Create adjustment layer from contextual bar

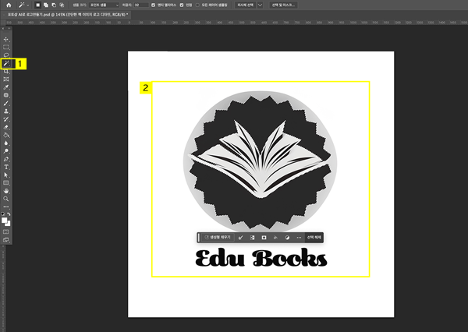tap(287, 238)
